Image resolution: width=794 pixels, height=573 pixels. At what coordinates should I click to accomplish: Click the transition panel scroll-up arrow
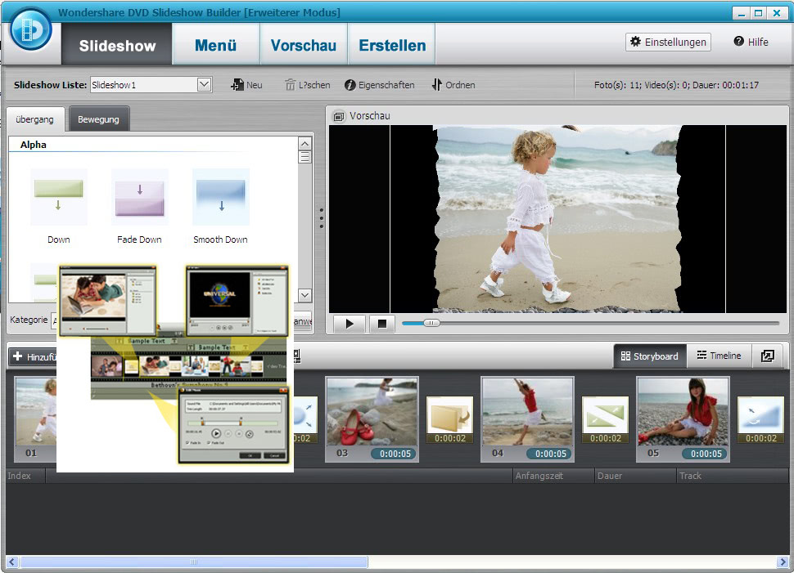304,142
